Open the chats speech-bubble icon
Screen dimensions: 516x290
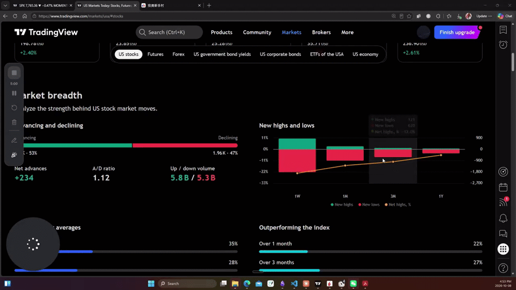[503, 234]
